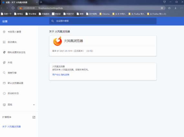Open the three-dot browser menu
The image size is (184, 137).
click(x=181, y=8)
